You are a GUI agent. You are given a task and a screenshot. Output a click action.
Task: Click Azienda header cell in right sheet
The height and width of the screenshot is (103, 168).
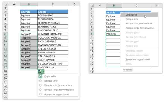click(x=113, y=13)
